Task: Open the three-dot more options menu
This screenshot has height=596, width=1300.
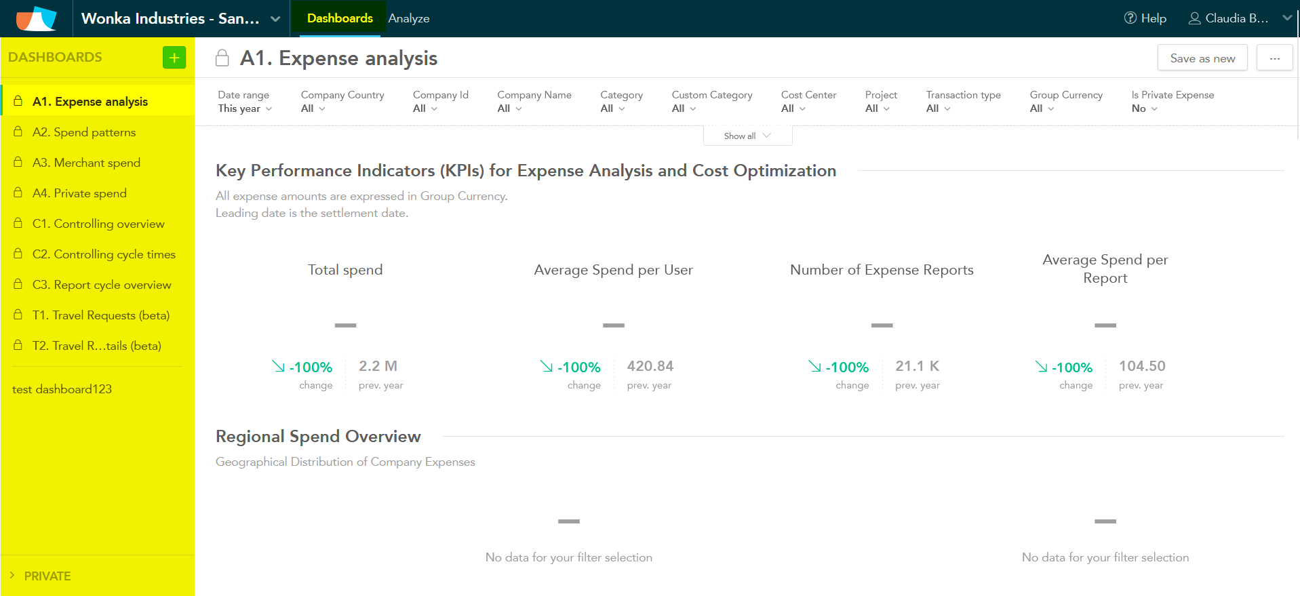Action: tap(1274, 58)
